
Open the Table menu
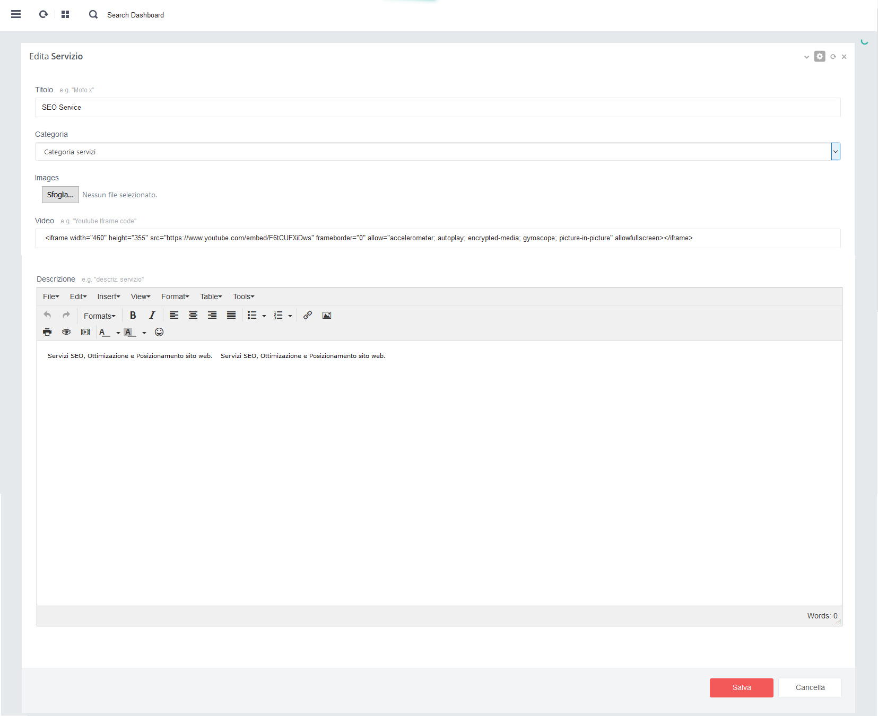click(211, 296)
